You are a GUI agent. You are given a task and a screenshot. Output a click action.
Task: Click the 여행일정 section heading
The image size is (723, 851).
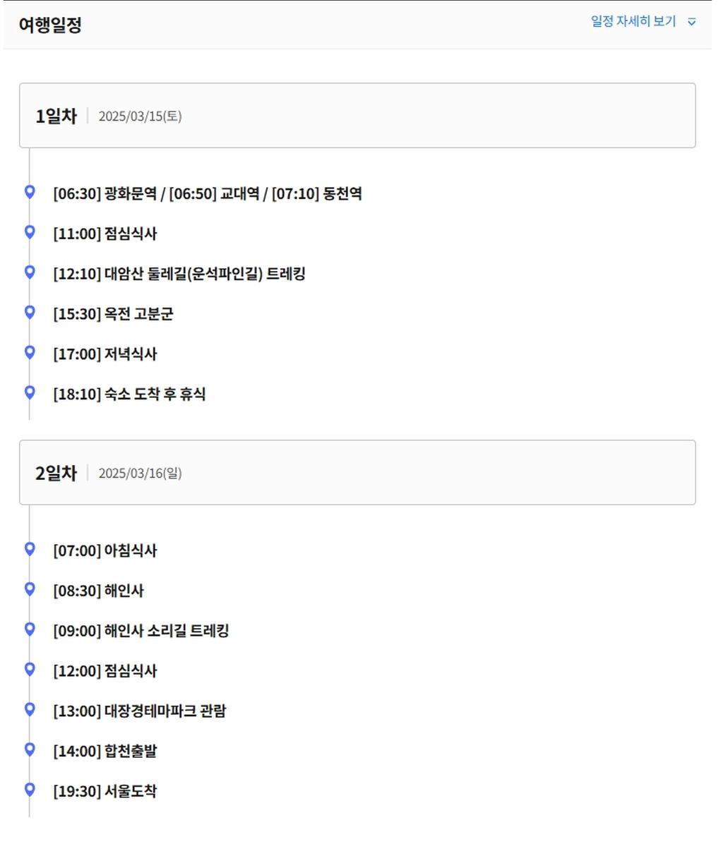[x=50, y=25]
